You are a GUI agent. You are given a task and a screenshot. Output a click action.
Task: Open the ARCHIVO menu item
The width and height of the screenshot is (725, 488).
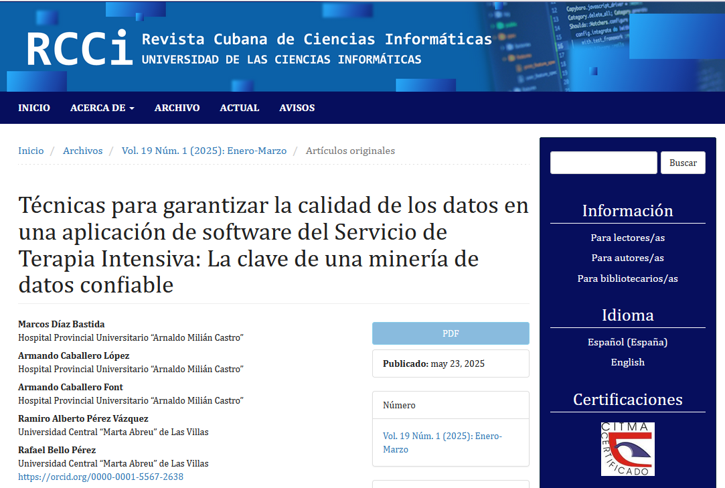point(177,108)
